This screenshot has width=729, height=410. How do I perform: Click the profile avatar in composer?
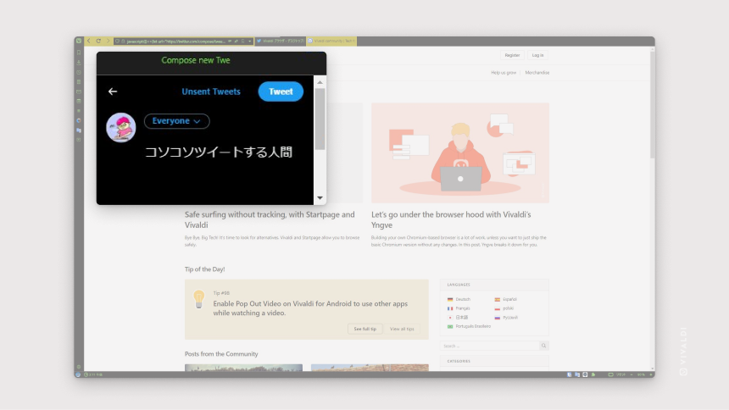121,127
